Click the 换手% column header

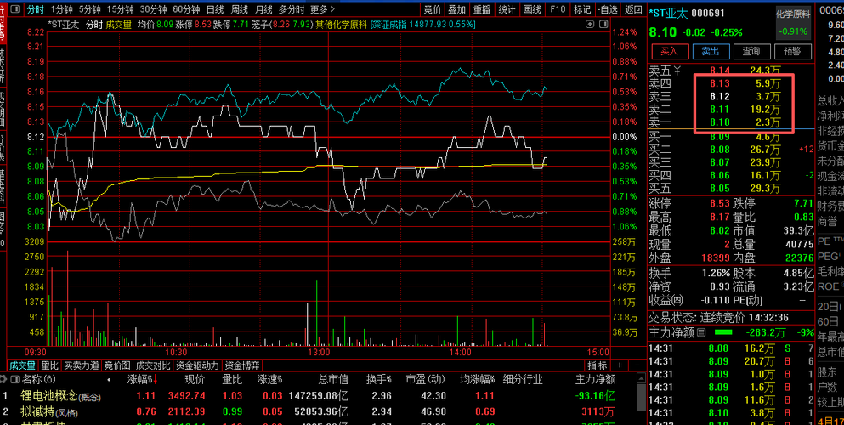tap(379, 380)
